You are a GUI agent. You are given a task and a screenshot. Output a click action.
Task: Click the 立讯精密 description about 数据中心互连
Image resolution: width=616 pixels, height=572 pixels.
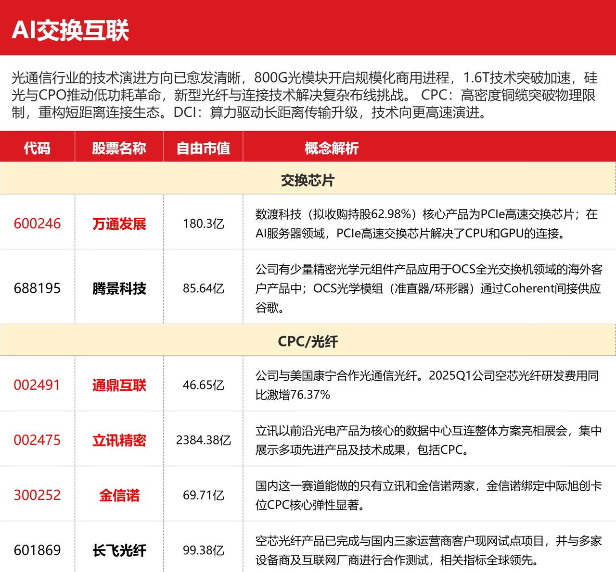point(428,440)
